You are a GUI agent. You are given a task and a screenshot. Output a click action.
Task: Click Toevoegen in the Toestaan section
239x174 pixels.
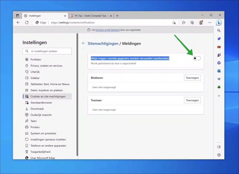click(x=192, y=100)
